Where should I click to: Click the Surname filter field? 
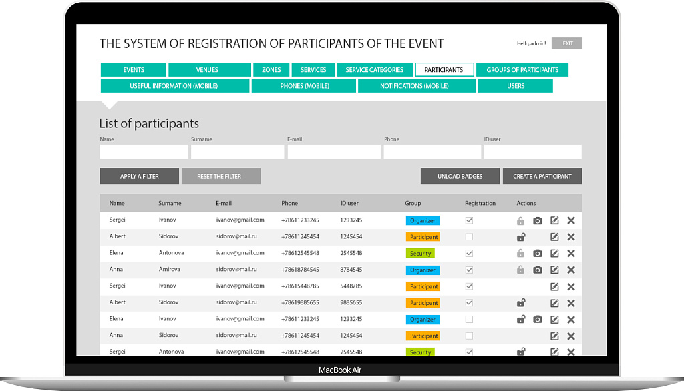pos(238,152)
